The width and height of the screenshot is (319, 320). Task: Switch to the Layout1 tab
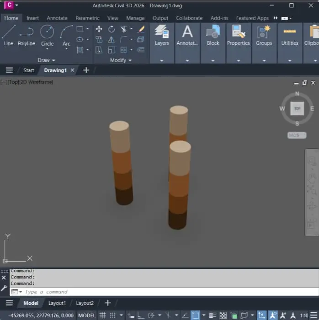[57, 303]
